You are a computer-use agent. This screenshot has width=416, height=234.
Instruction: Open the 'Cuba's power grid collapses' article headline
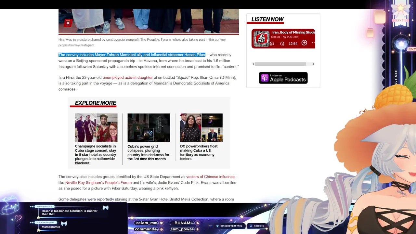tap(149, 152)
